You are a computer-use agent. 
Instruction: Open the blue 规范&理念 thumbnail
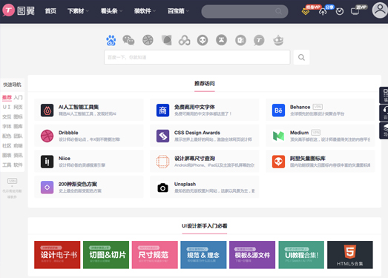pos(203,255)
